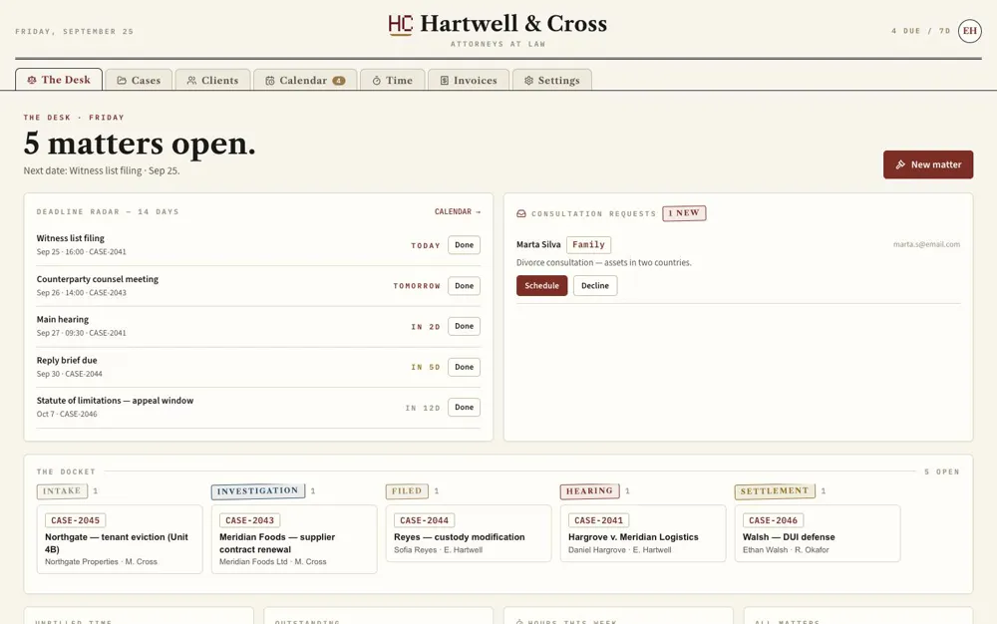Image resolution: width=997 pixels, height=624 pixels.
Task: Click the folder icon on Cases tab
Action: point(122,81)
